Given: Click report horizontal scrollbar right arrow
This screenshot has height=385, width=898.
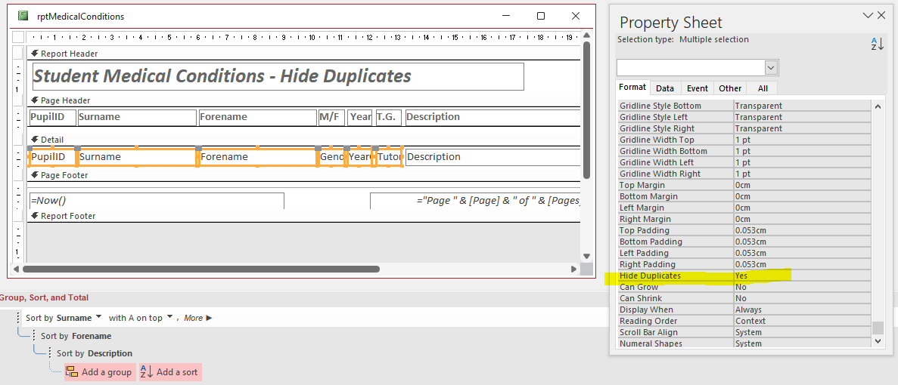Looking at the screenshot, I should (x=574, y=269).
